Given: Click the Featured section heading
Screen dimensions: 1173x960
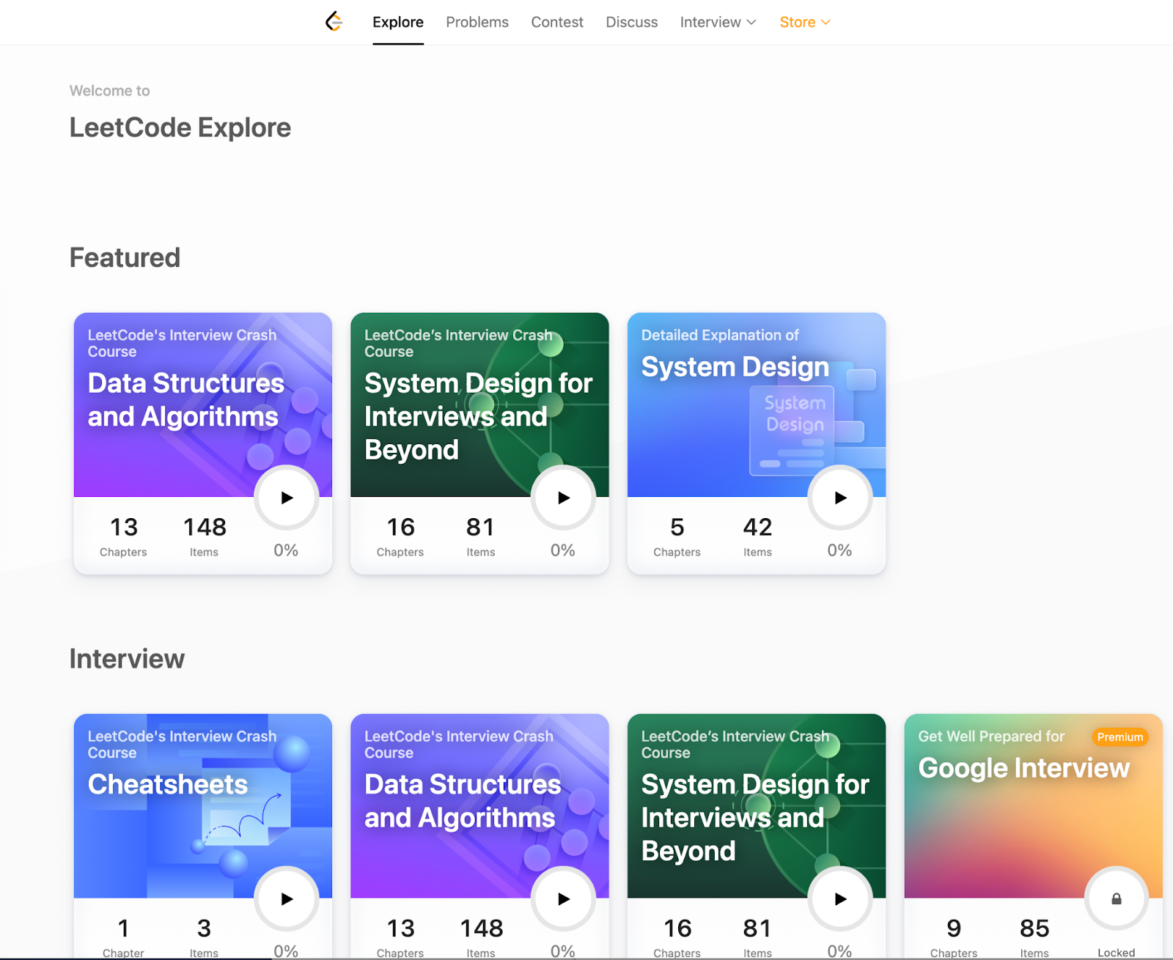Looking at the screenshot, I should click(125, 258).
